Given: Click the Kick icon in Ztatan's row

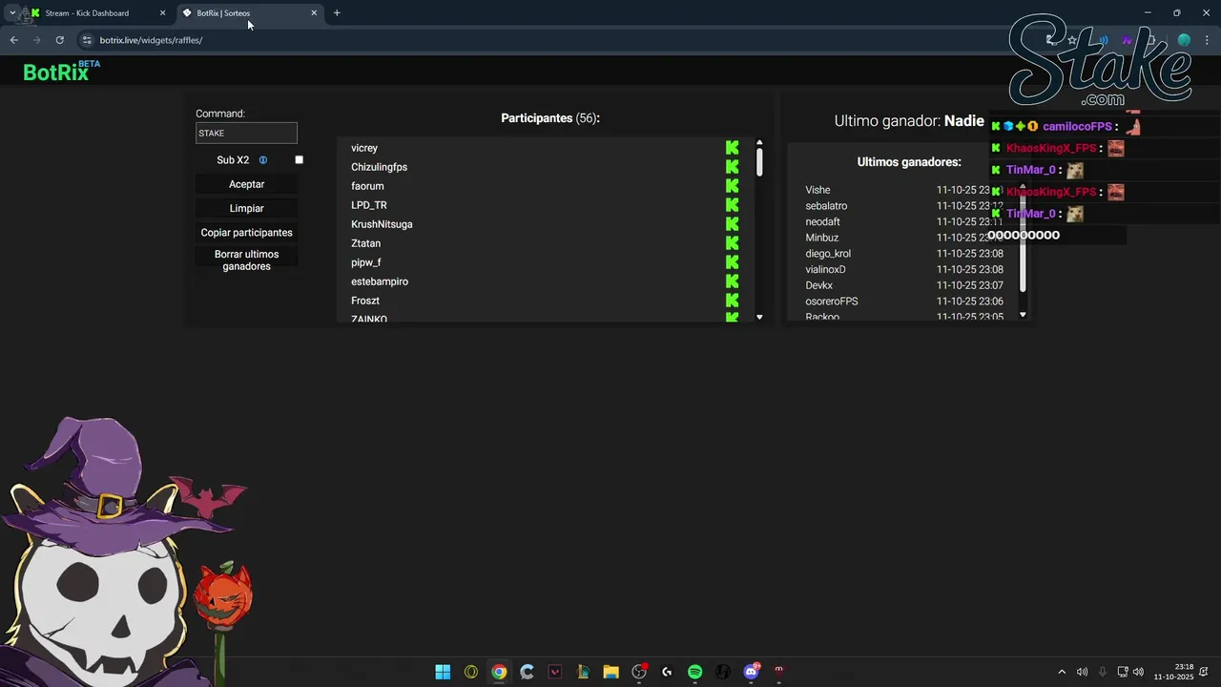Looking at the screenshot, I should (x=732, y=243).
